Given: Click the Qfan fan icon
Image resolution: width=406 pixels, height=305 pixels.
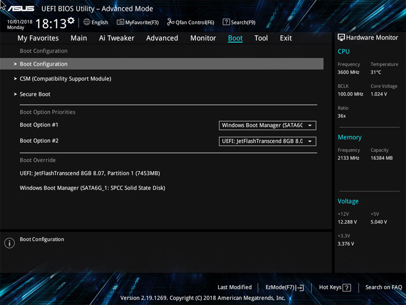Looking at the screenshot, I should 171,22.
